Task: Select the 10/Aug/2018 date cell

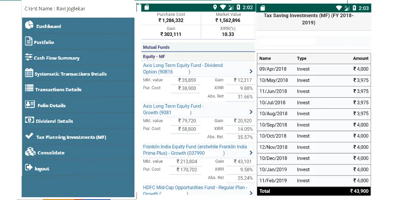Action: pyautogui.click(x=273, y=114)
